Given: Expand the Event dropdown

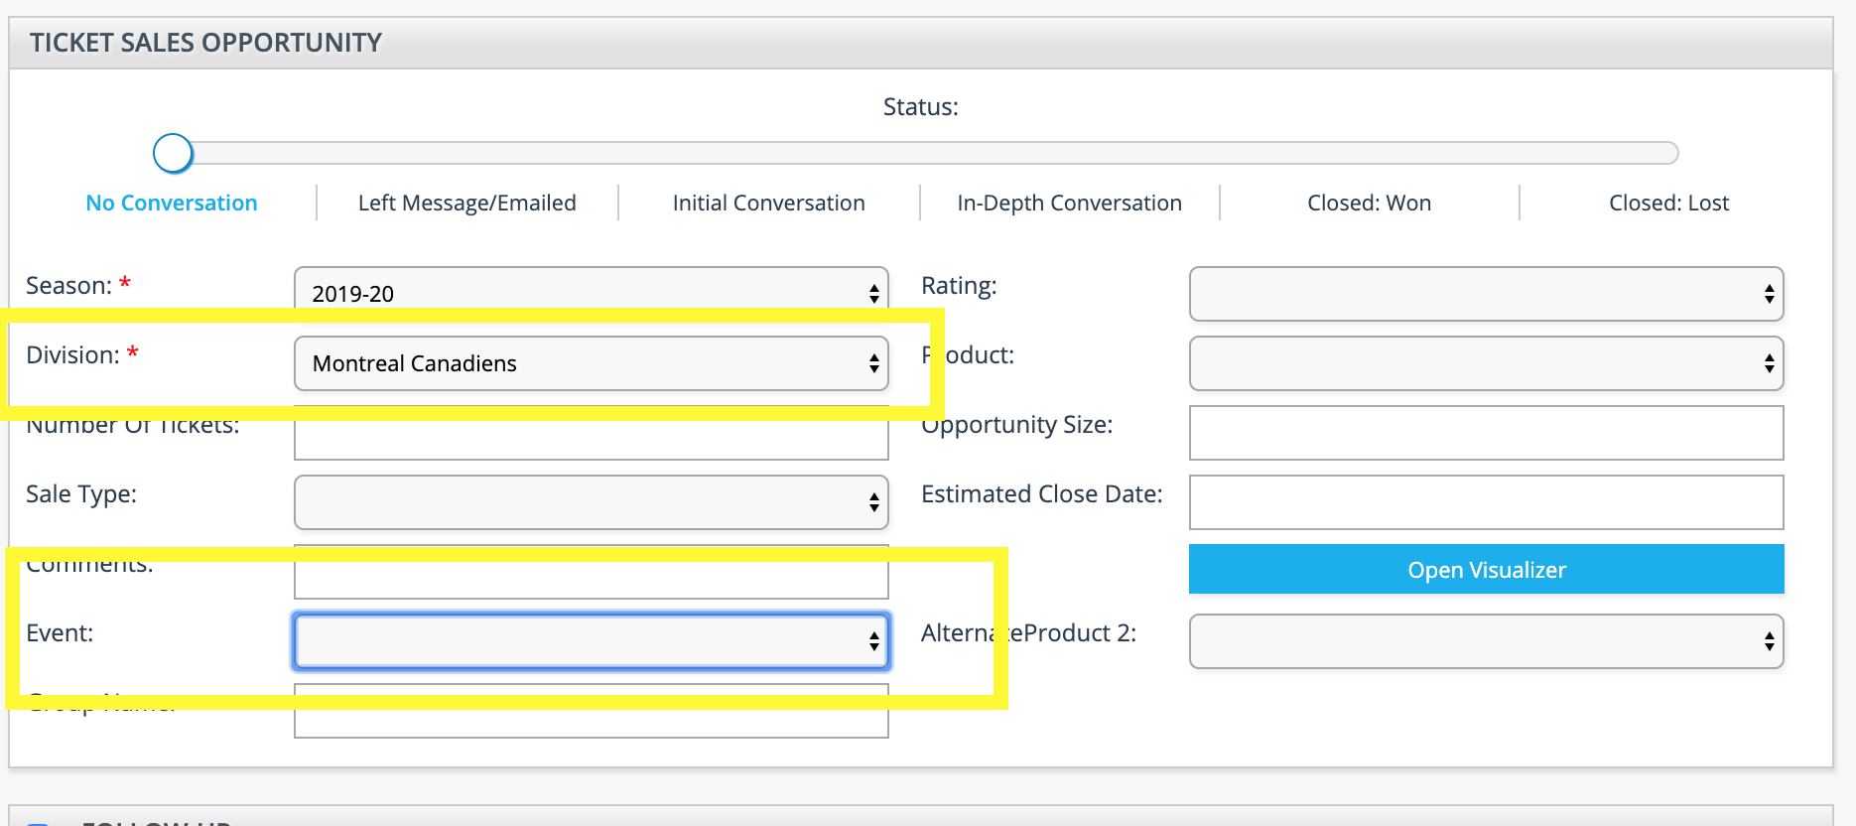Looking at the screenshot, I should (591, 641).
